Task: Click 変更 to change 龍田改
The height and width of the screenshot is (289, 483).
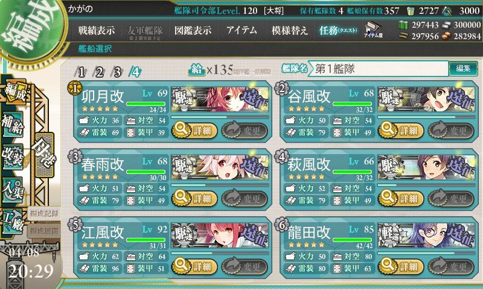Action: pyautogui.click(x=451, y=266)
